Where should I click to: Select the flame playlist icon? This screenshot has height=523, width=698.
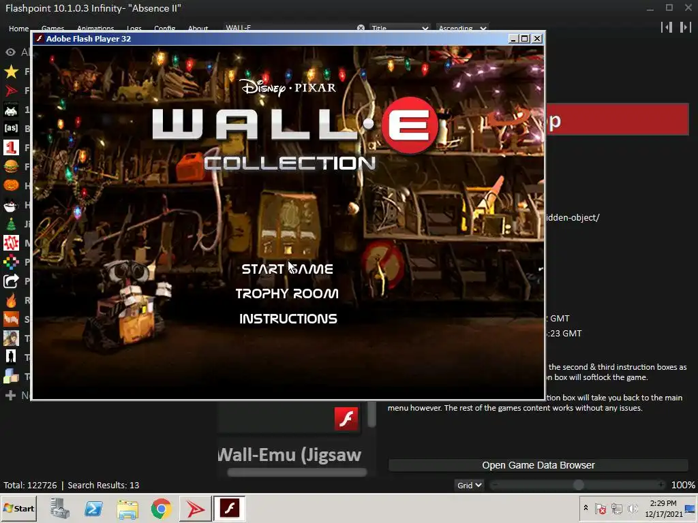point(11,300)
